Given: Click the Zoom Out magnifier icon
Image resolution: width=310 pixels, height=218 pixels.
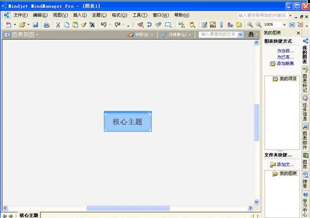Looking at the screenshot, I should click(258, 25).
